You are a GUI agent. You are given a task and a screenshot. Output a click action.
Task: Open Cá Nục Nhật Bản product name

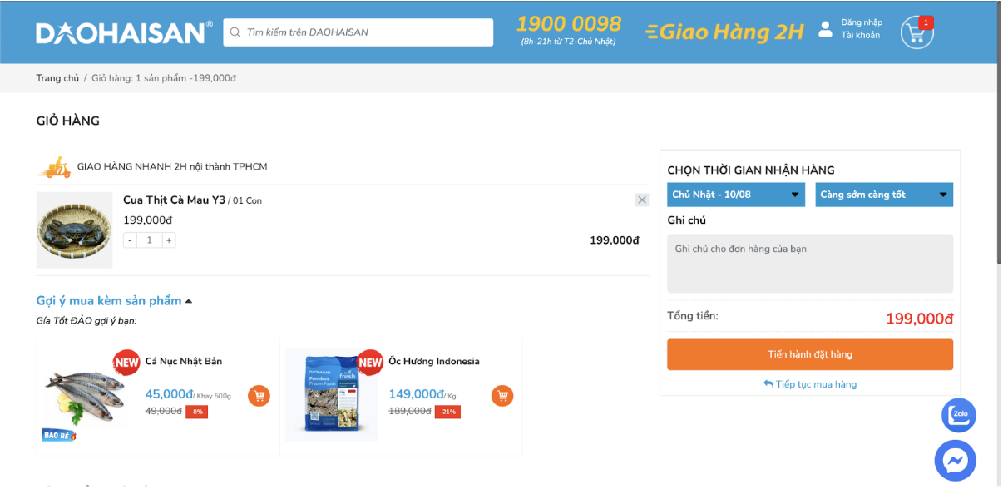coord(184,362)
